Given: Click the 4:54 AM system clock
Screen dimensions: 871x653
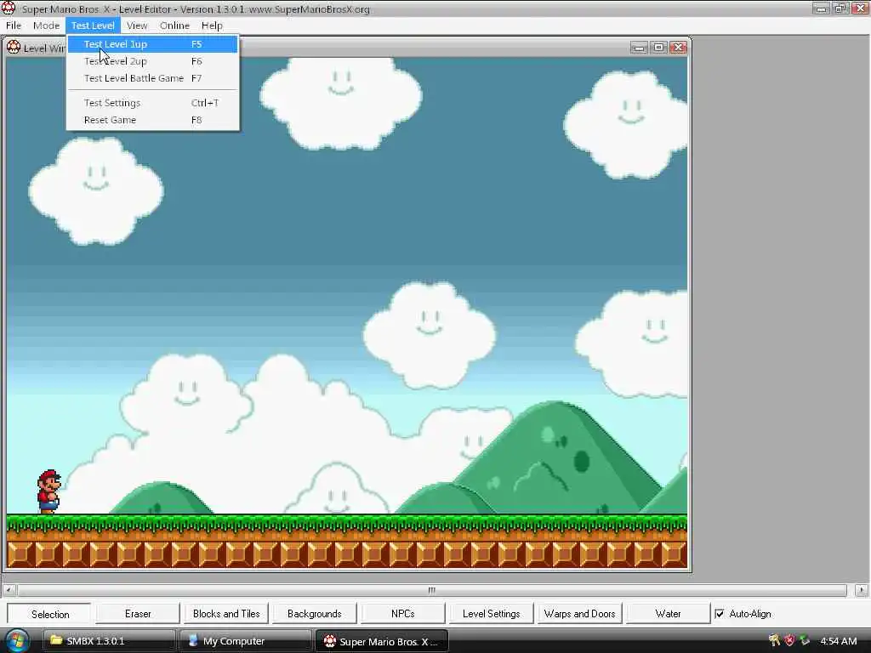Looking at the screenshot, I should pos(838,641).
